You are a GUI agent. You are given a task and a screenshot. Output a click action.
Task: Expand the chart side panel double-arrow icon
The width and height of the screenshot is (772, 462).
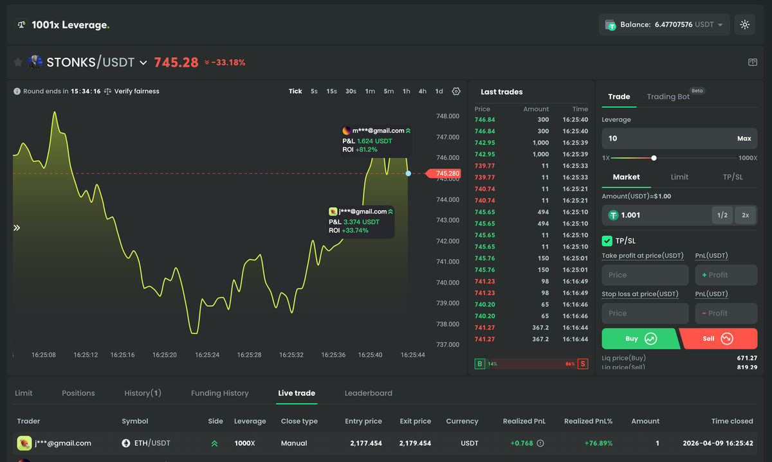17,227
